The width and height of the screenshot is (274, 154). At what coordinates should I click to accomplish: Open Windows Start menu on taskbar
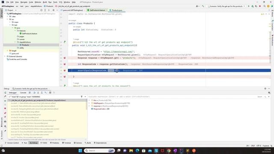pyautogui.click(x=80, y=151)
